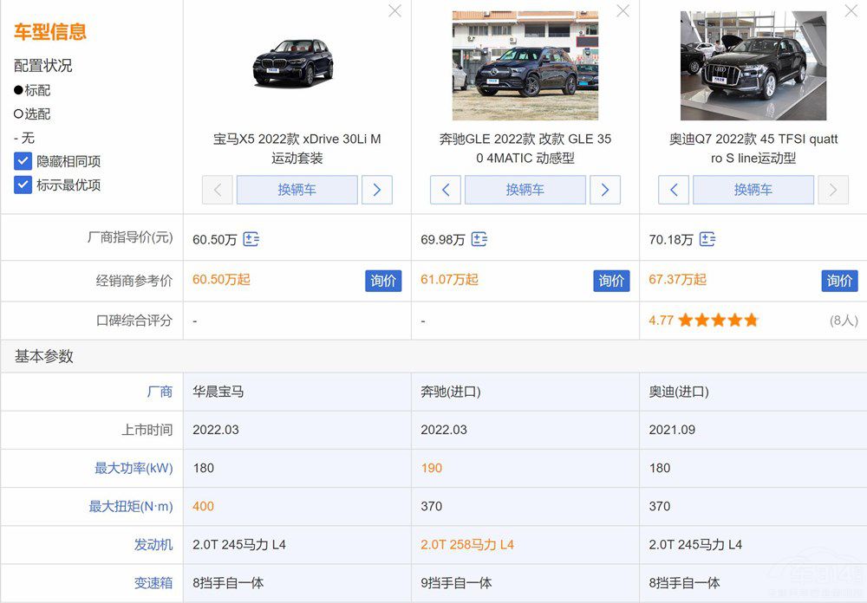Swap the Mercedes GLE via 换辆车
Image resolution: width=867 pixels, height=603 pixels.
pyautogui.click(x=525, y=190)
